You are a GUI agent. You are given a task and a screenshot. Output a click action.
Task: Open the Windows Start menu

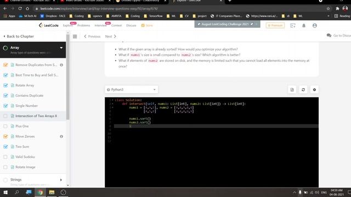pos(5,192)
